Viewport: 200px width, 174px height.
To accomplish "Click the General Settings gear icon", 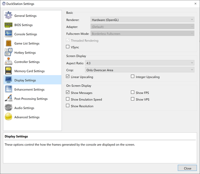I will pyautogui.click(x=8, y=15).
